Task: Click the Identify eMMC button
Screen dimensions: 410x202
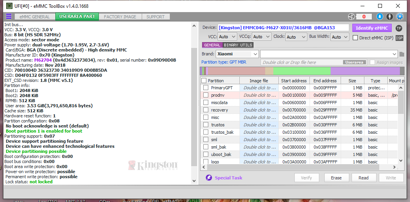Action: (372, 28)
